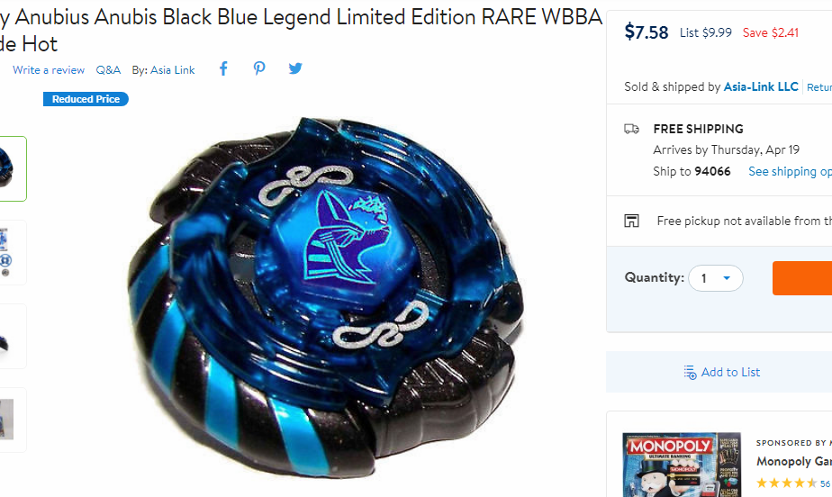Share product on Facebook icon
This screenshot has width=832, height=497.
point(223,68)
